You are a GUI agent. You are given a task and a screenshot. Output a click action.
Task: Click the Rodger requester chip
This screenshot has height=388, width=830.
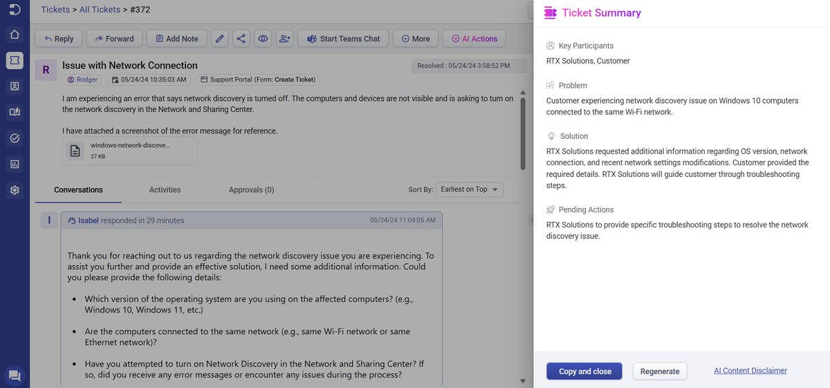point(83,80)
